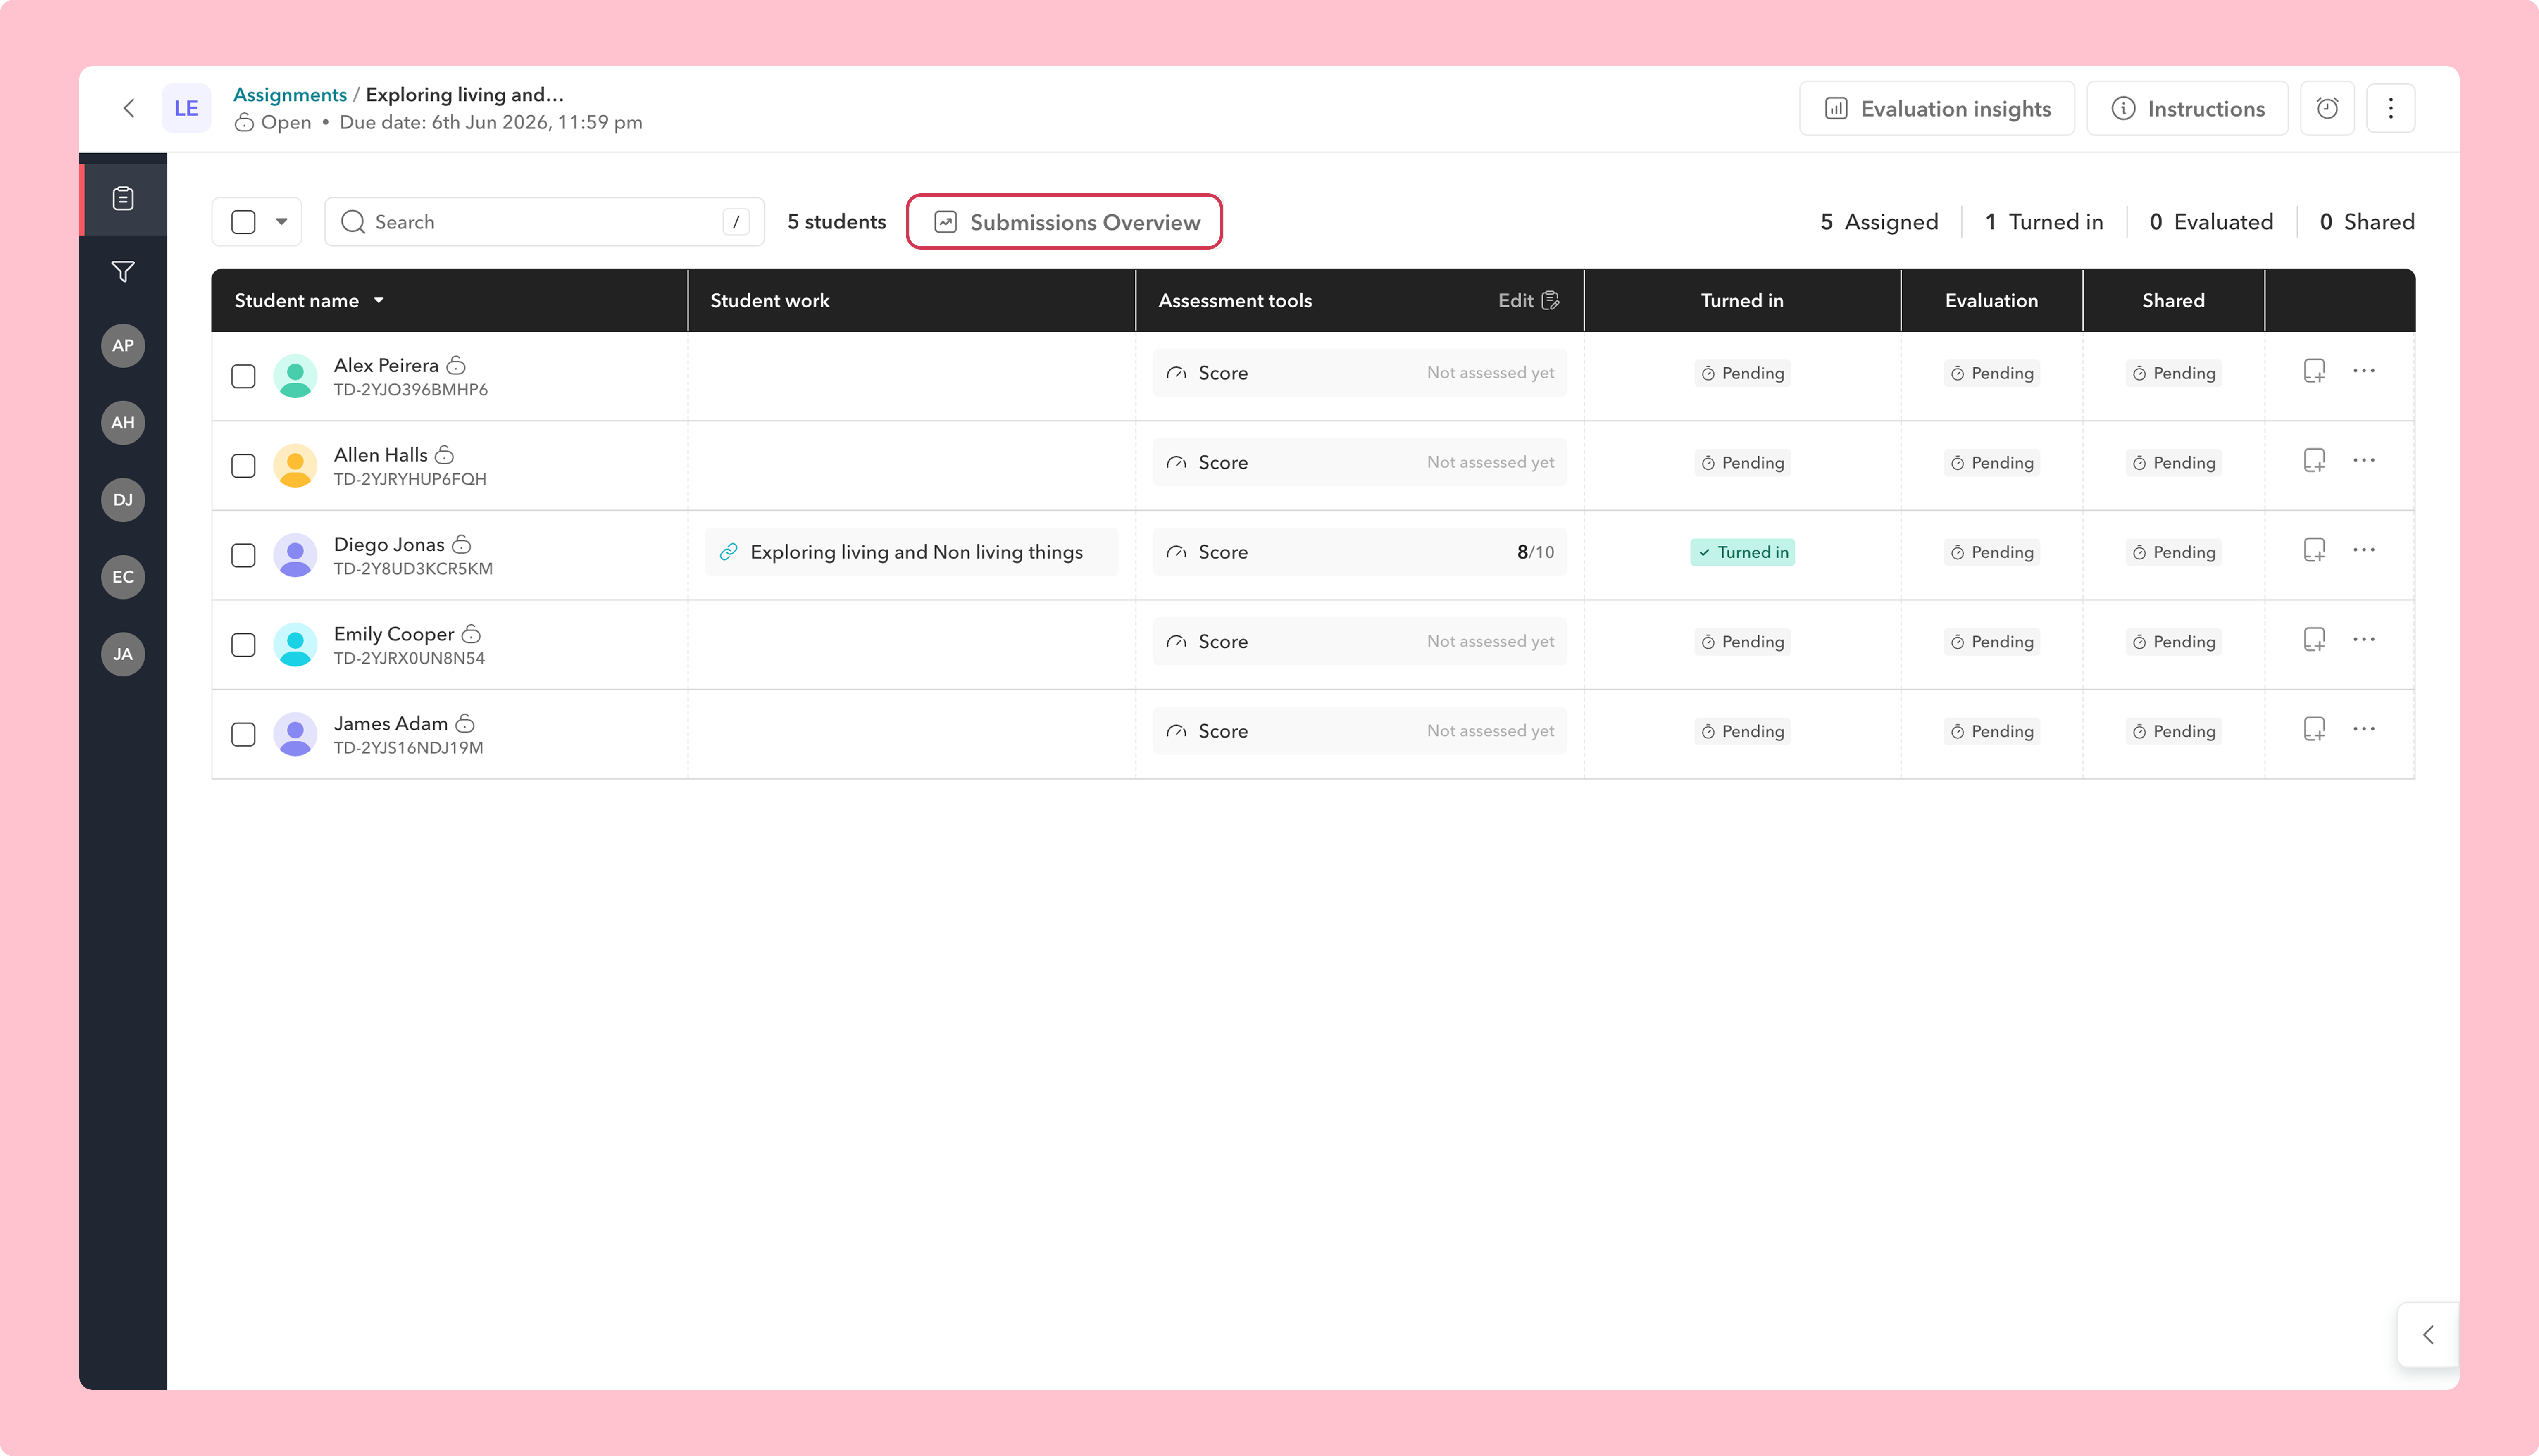Viewport: 2539px width, 1456px height.
Task: Open more options for Emily Cooper row
Action: click(x=2364, y=639)
